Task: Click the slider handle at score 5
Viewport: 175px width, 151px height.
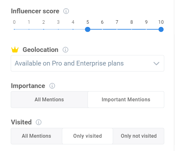Action: click(x=87, y=29)
